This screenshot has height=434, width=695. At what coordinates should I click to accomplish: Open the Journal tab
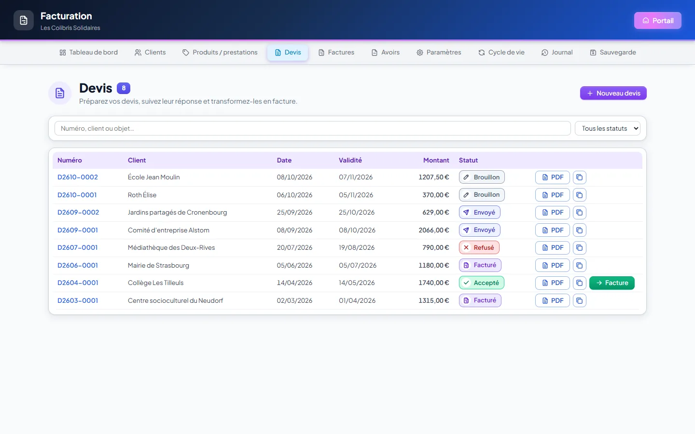tap(557, 53)
